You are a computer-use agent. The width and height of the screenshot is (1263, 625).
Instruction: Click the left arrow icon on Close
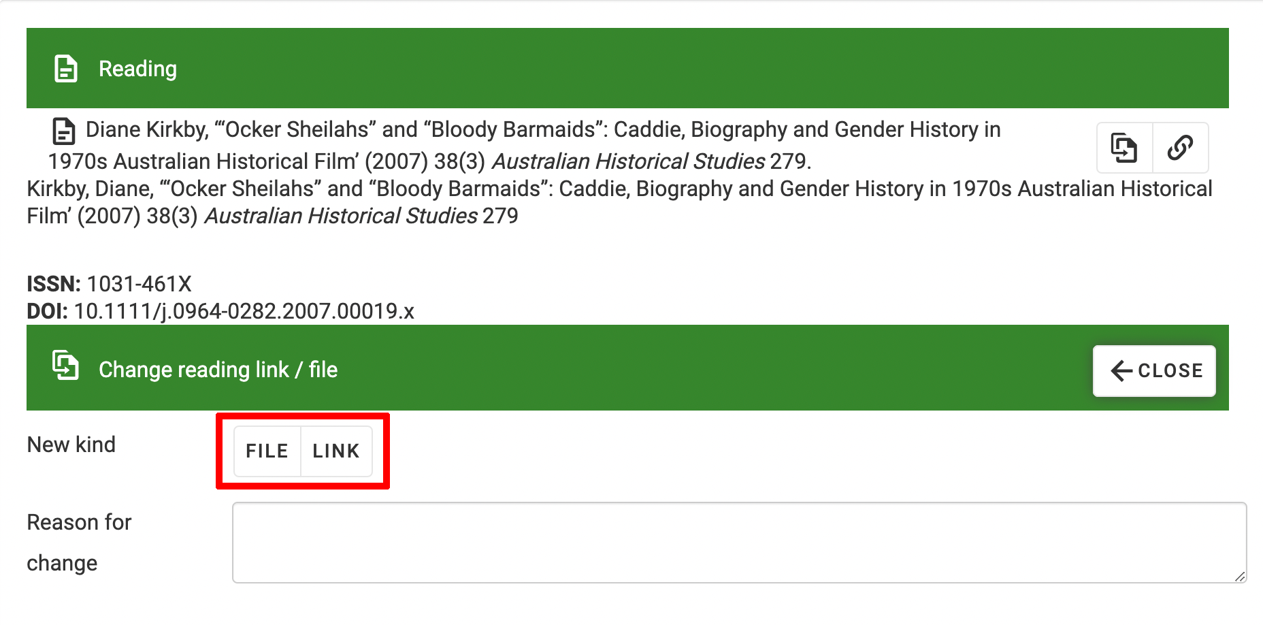point(1121,371)
